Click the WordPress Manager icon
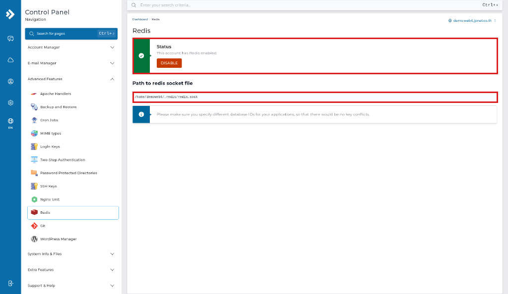Viewport: 508px width, 294px height. pos(34,239)
